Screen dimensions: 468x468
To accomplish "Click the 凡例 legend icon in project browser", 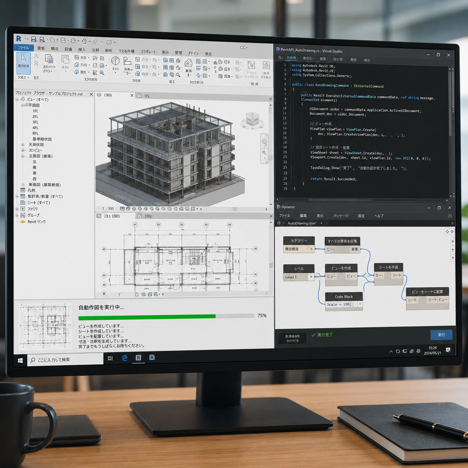I will coord(23,190).
